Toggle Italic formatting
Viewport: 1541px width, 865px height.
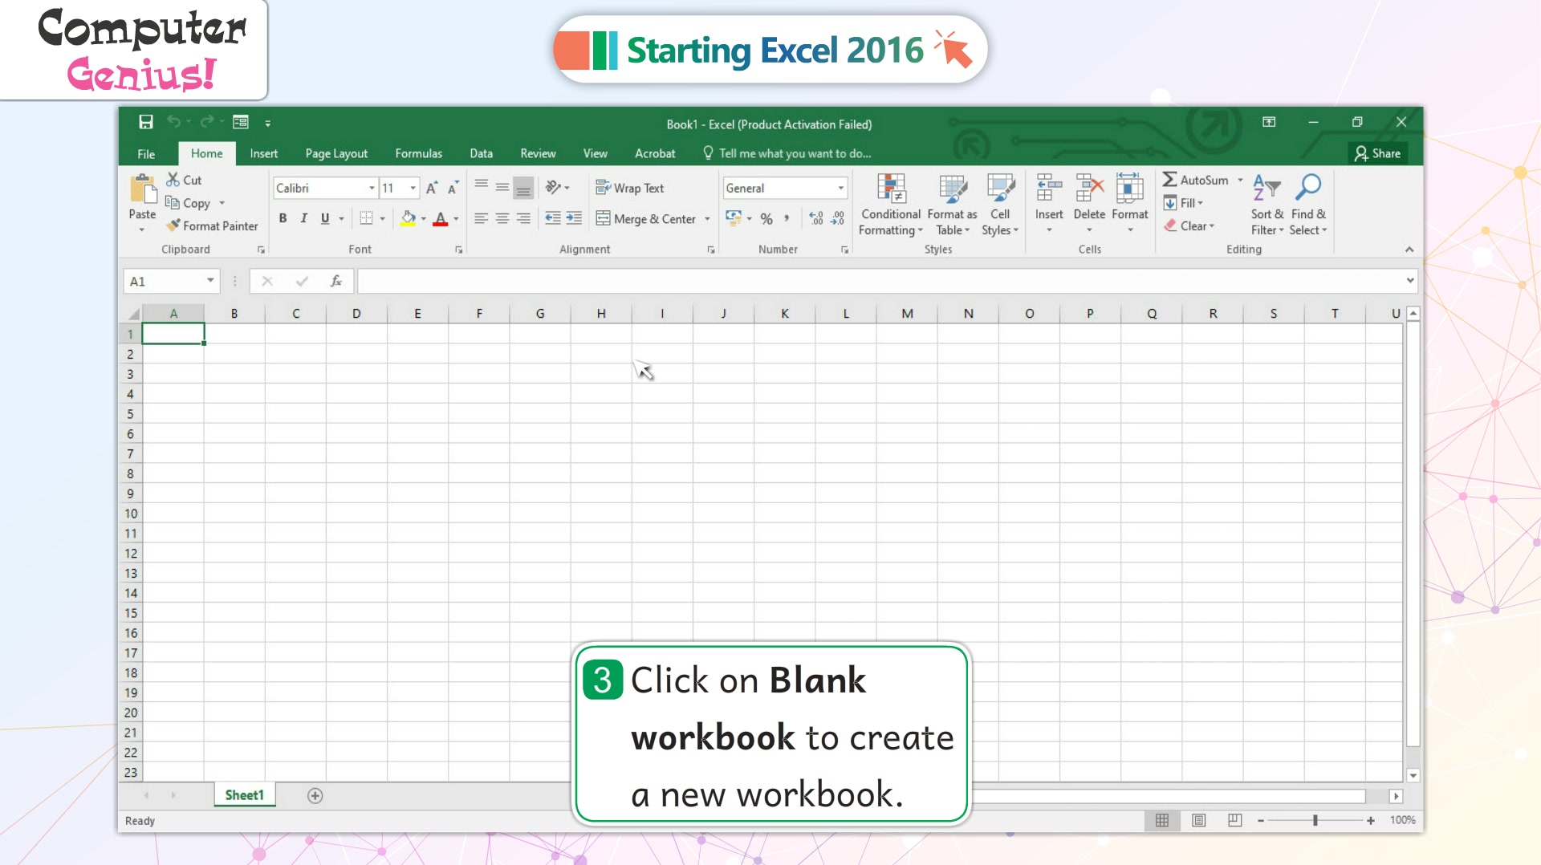pyautogui.click(x=303, y=218)
